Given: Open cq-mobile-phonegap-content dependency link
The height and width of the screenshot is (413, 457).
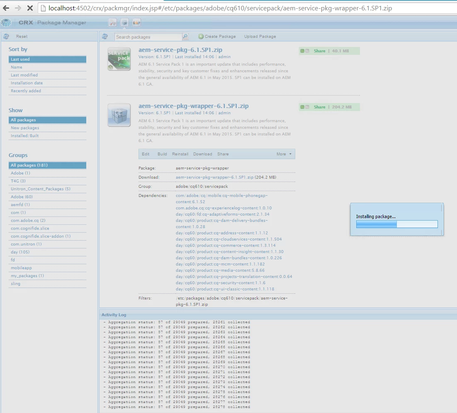Looking at the screenshot, I should [221, 199].
